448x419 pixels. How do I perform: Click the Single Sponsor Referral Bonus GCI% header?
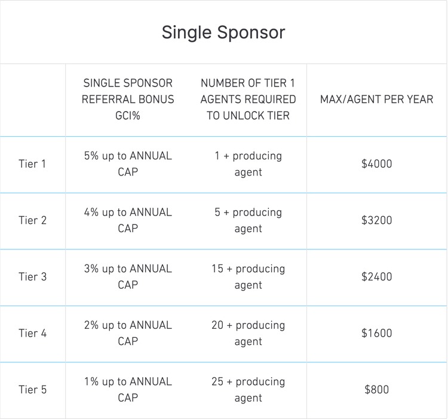coord(128,100)
